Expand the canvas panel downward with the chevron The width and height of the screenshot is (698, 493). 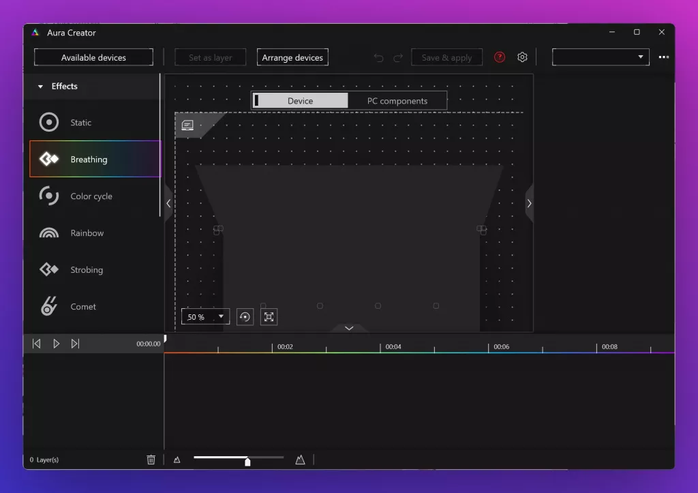[x=349, y=328]
